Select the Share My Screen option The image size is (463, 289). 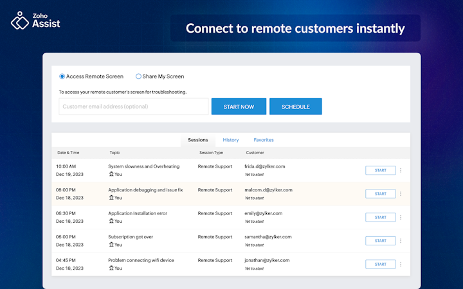[x=138, y=76]
